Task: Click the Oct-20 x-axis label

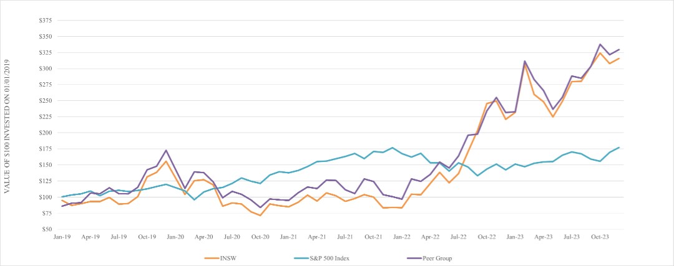Action: [x=260, y=237]
